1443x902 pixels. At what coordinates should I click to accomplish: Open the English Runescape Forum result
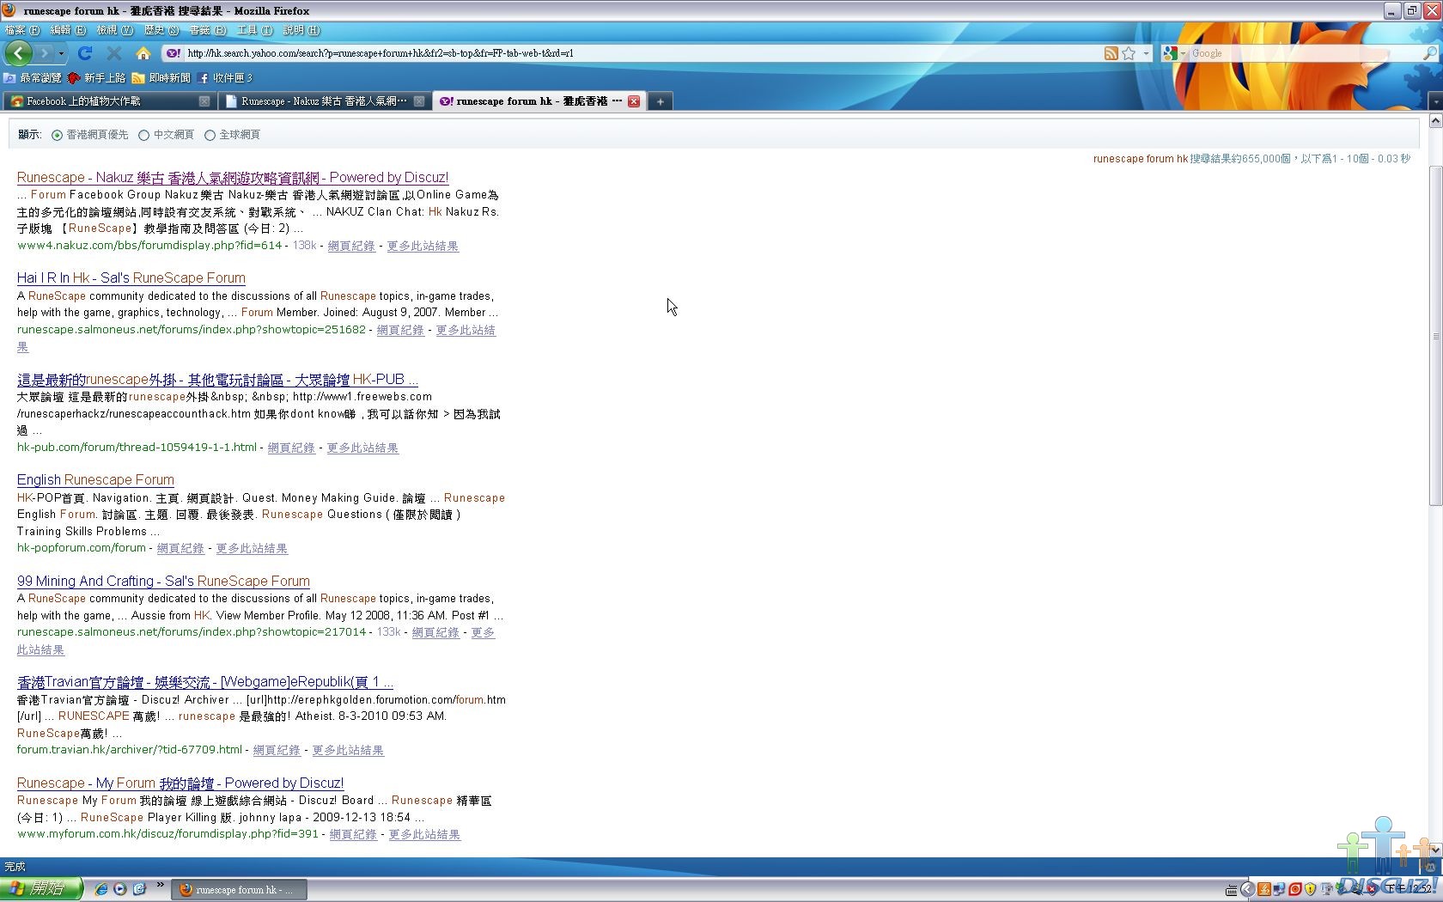(95, 480)
